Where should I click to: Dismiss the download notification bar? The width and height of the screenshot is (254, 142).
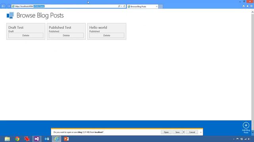pos(201,133)
